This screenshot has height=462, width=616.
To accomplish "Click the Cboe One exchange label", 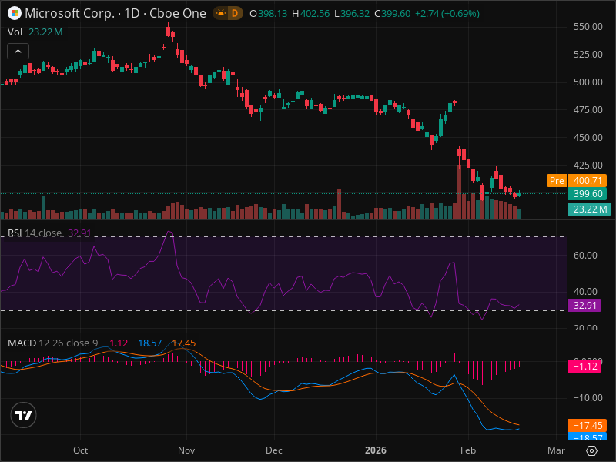I will (178, 13).
